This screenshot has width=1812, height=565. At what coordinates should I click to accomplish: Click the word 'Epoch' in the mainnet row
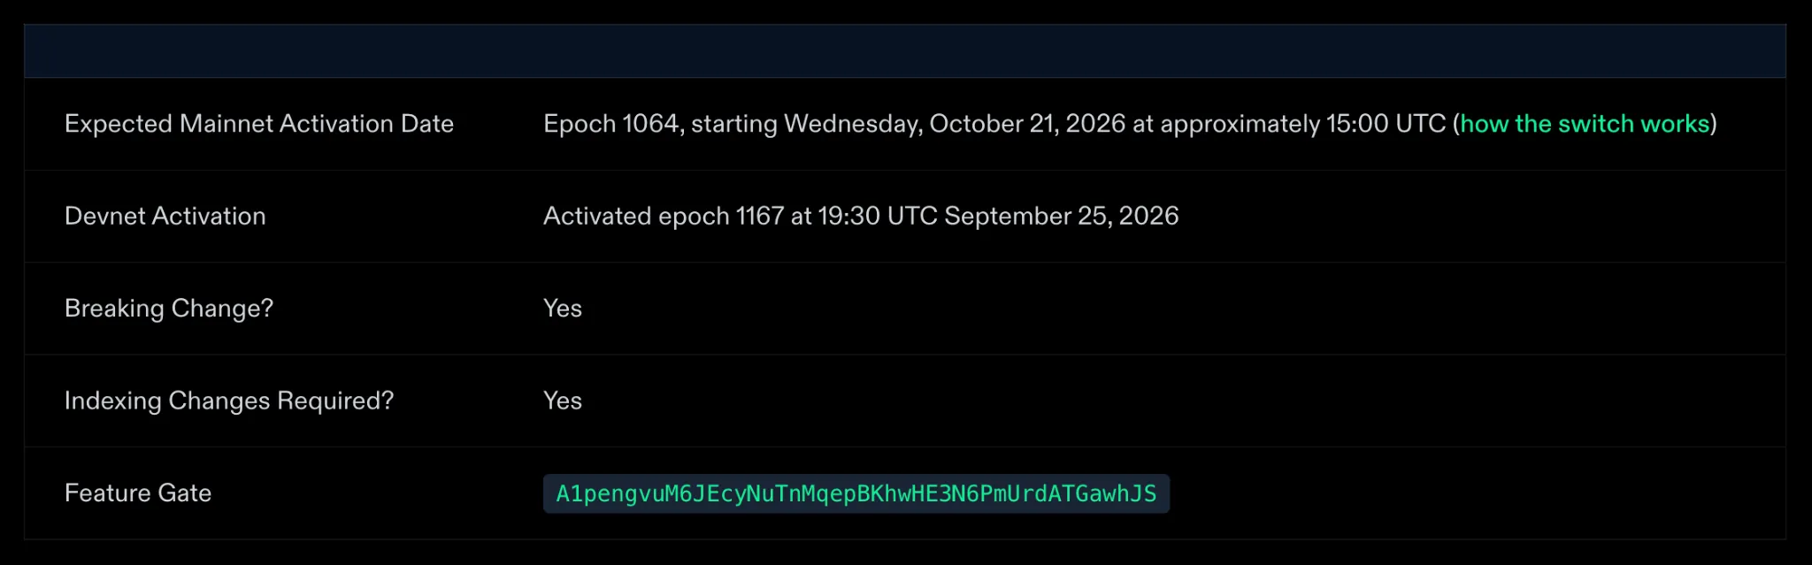click(x=580, y=124)
